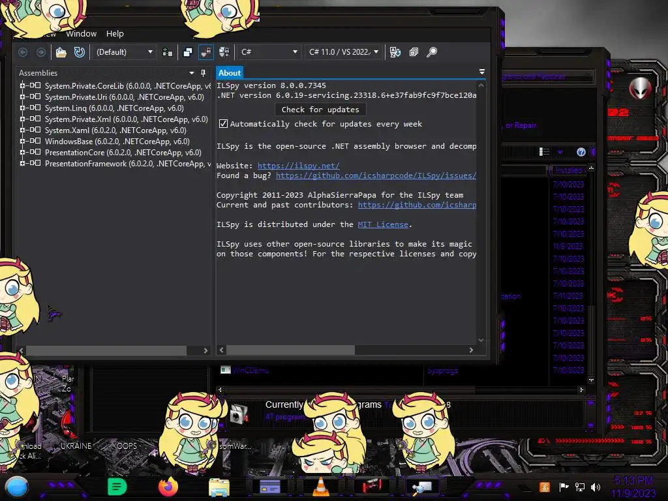Expand System.Private.Uri assembly node

click(x=22, y=97)
